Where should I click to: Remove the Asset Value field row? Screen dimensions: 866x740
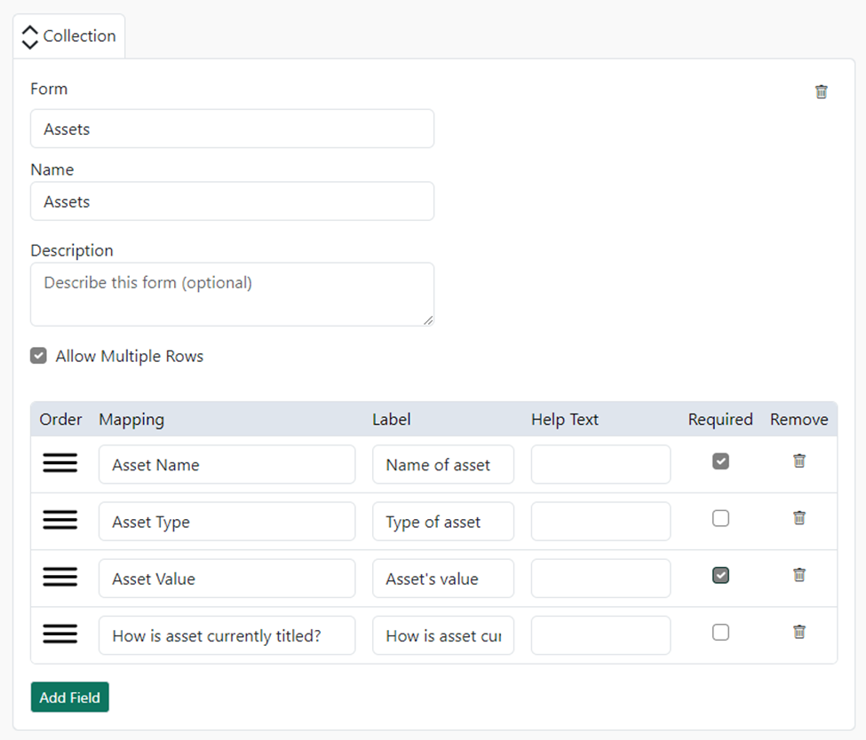(799, 575)
